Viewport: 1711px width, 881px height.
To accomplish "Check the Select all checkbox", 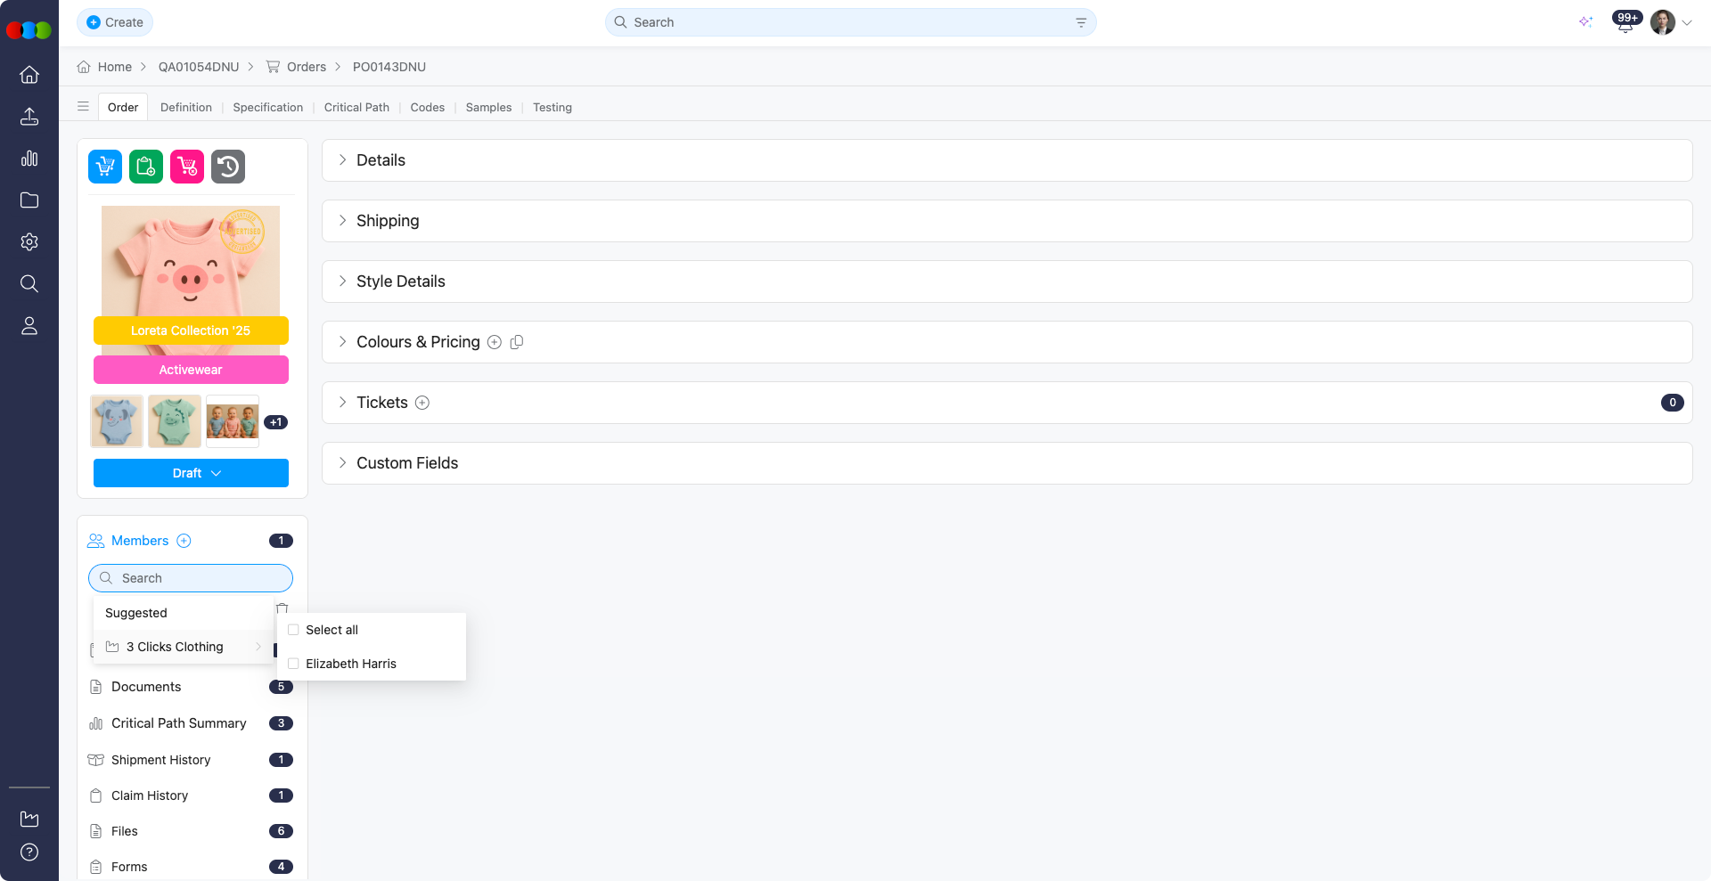I will click(293, 630).
